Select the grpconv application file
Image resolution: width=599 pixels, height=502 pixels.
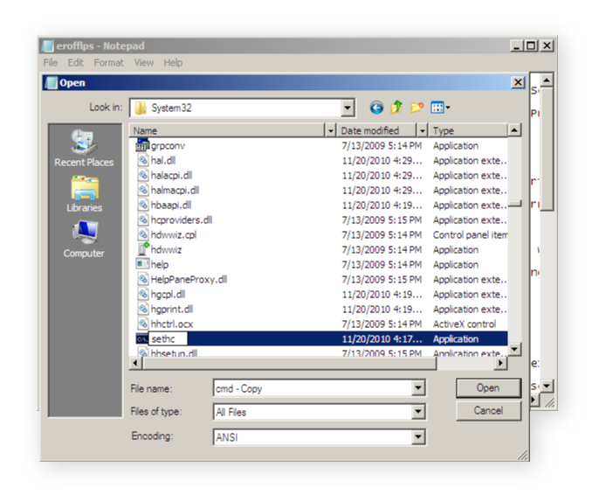tap(167, 145)
